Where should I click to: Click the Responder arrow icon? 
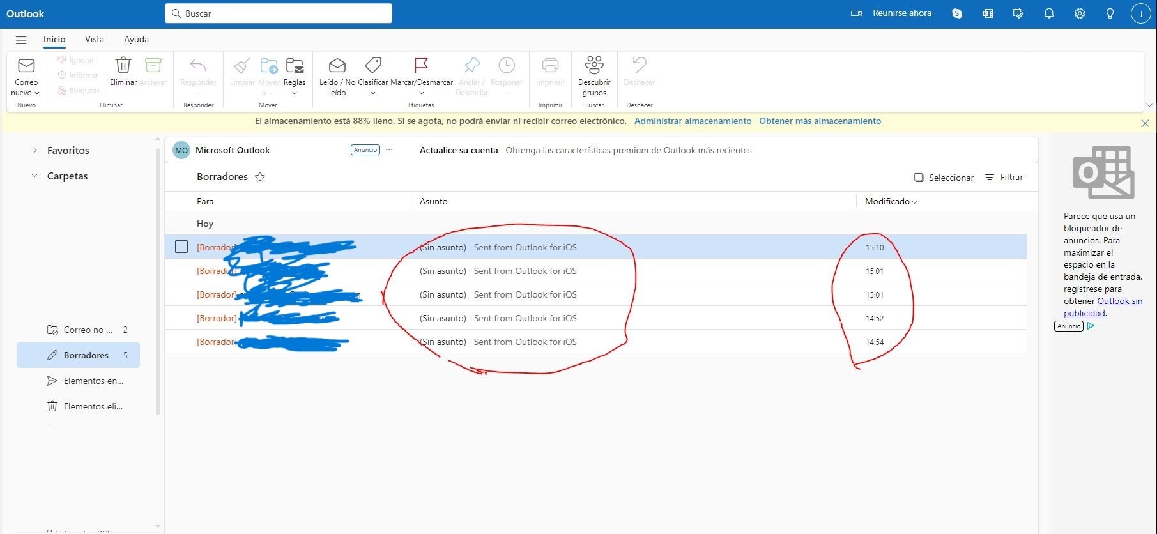coord(198,65)
